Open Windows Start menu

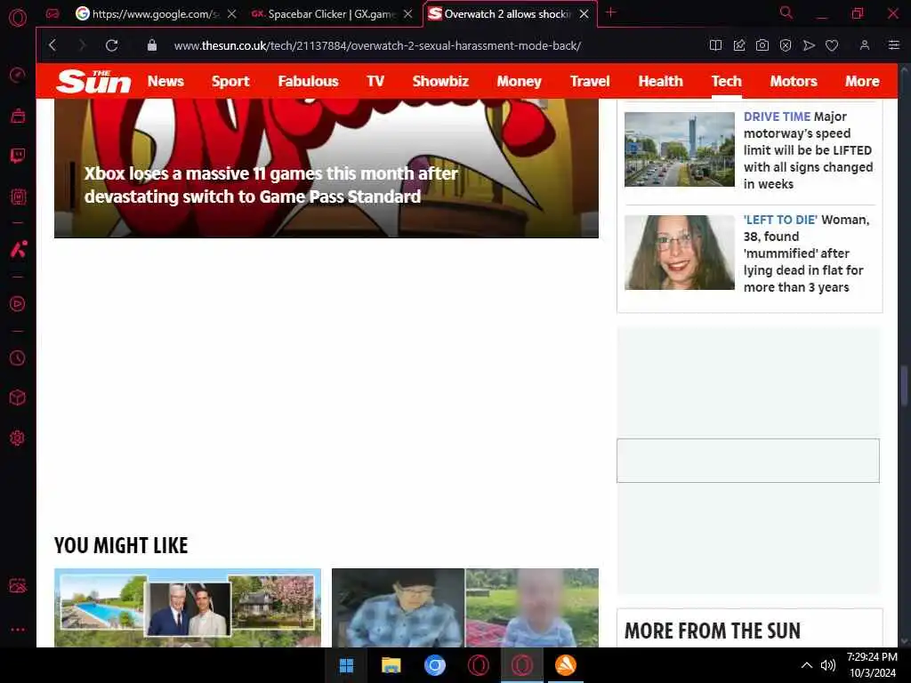(347, 665)
